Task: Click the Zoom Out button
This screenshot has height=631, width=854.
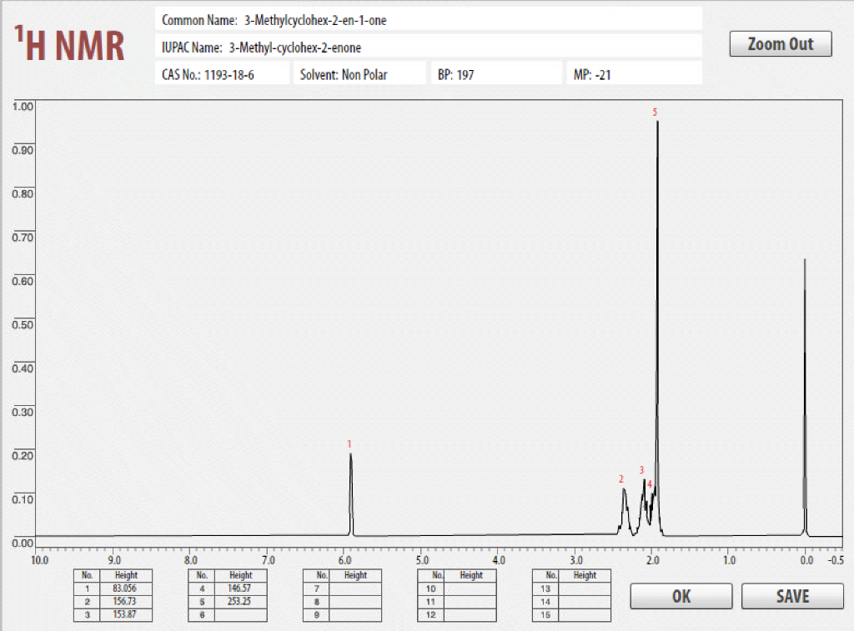Action: pyautogui.click(x=780, y=44)
